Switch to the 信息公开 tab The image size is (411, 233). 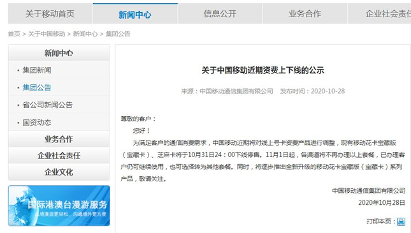click(220, 13)
